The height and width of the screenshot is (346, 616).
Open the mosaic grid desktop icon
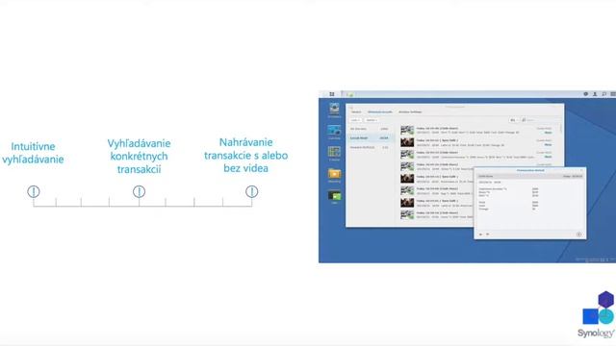(334, 152)
